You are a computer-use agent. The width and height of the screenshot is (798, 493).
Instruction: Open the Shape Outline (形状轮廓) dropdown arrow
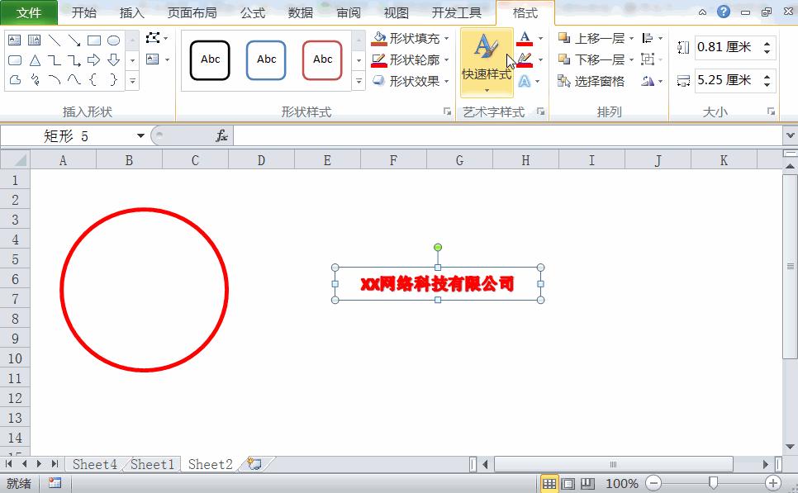447,59
